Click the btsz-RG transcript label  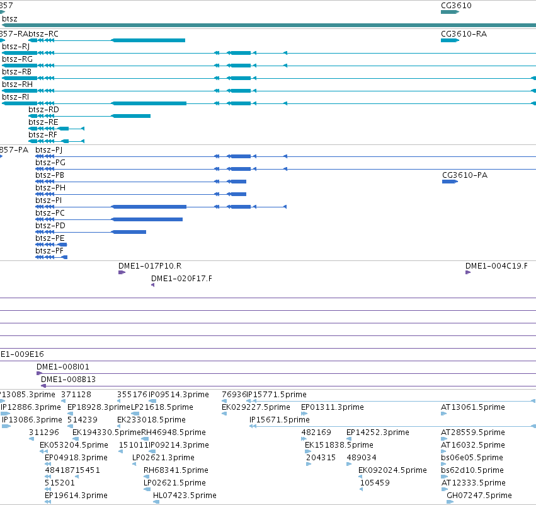point(18,59)
